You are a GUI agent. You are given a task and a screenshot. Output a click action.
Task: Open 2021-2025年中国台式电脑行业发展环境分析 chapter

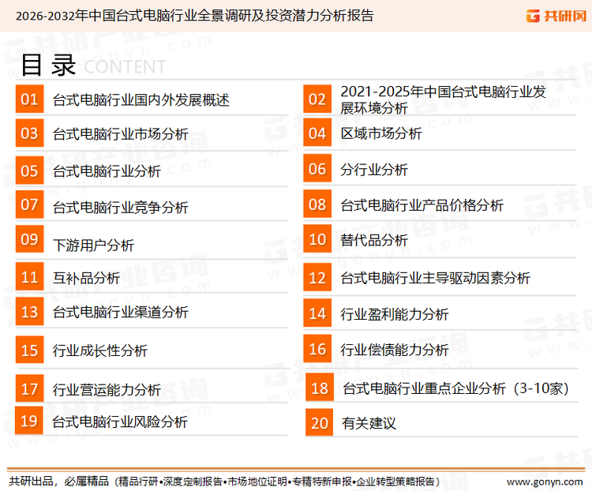click(x=442, y=99)
